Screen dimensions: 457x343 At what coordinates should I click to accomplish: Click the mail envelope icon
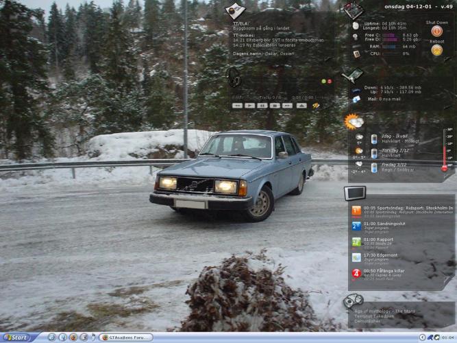pos(356,99)
